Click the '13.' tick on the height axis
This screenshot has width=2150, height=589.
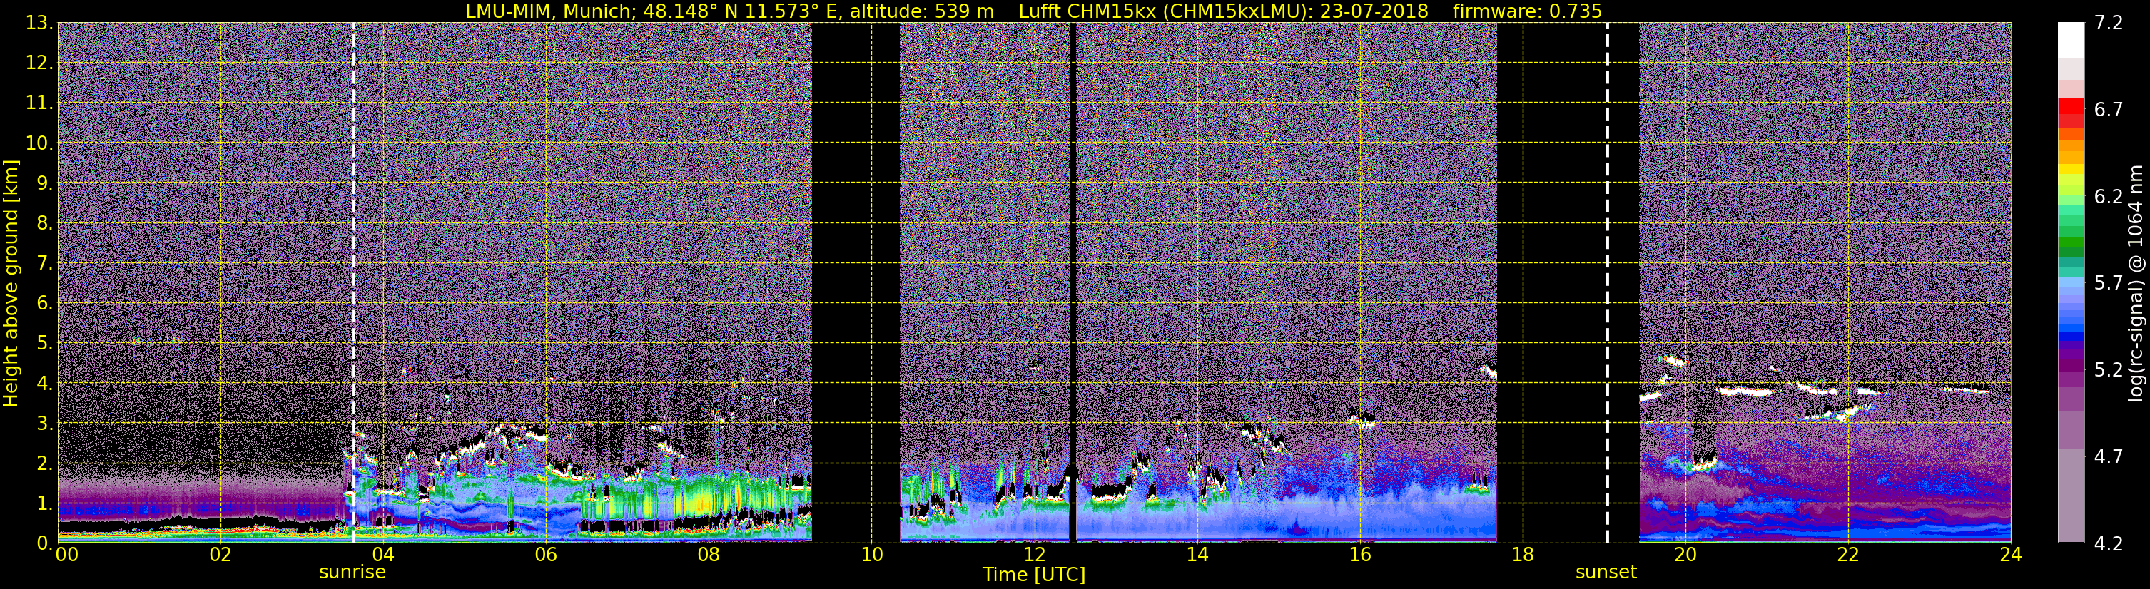point(39,24)
